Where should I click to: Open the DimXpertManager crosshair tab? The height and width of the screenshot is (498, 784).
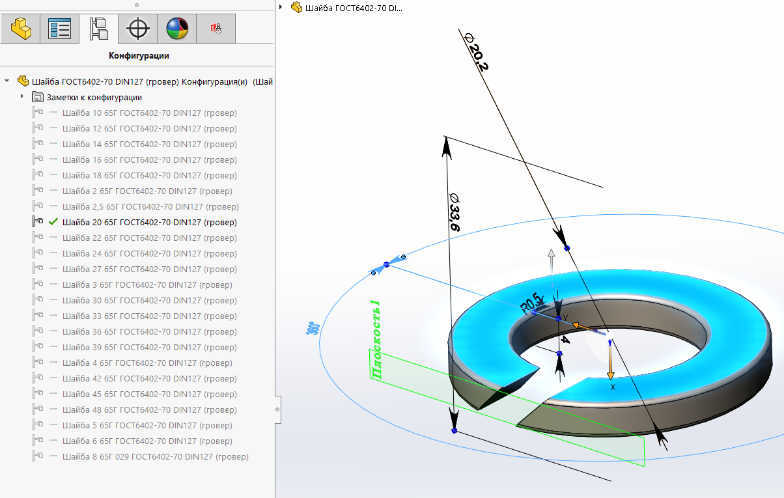coord(137,29)
